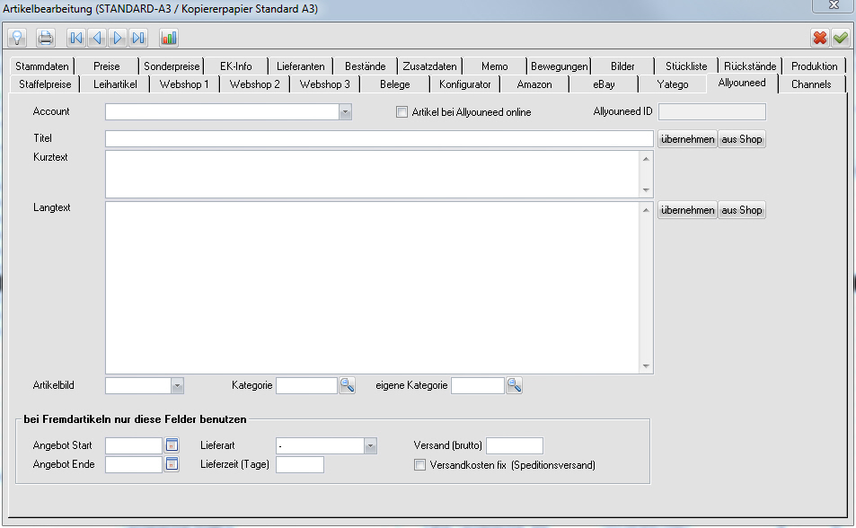
Task: Expand the Lieferart dropdown
Action: pyautogui.click(x=370, y=445)
